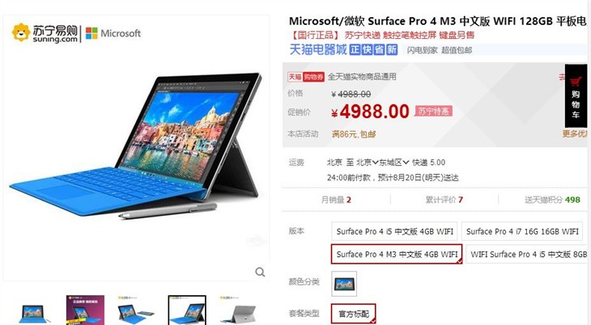This screenshot has height=325, width=591.
Task: Choose WIFI Surface Pro 4 i5 中文版 8GB option
Action: click(529, 254)
